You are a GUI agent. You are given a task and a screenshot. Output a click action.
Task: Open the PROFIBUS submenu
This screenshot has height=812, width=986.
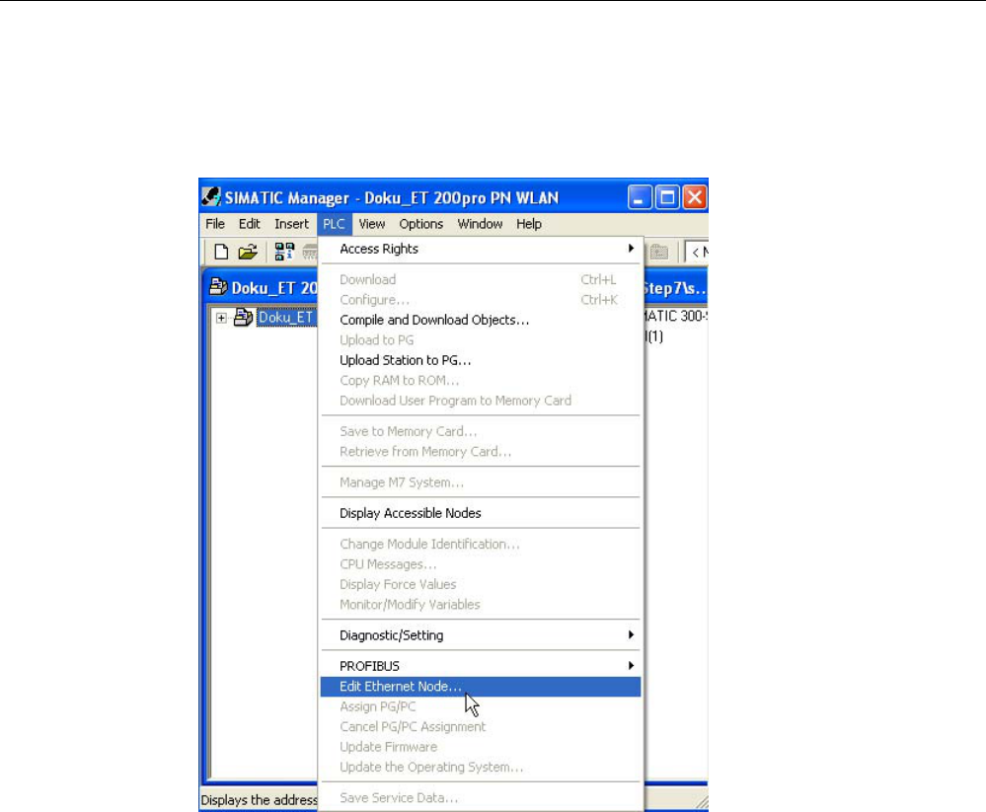pyautogui.click(x=481, y=666)
